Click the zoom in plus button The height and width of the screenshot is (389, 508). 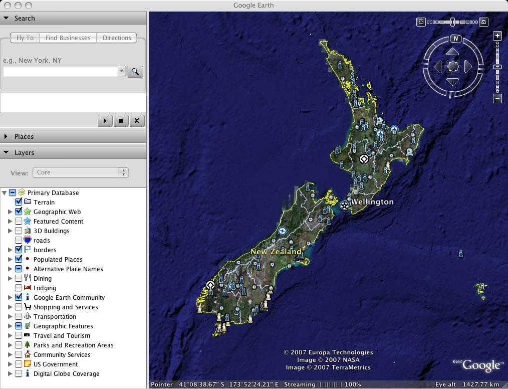[497, 36]
